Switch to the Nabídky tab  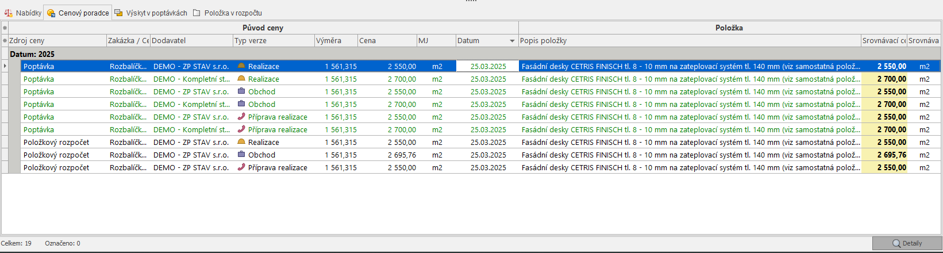(28, 13)
